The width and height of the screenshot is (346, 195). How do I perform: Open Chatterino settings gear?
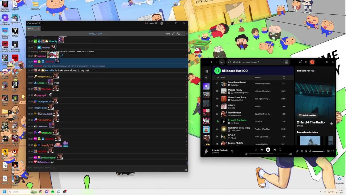(162, 23)
